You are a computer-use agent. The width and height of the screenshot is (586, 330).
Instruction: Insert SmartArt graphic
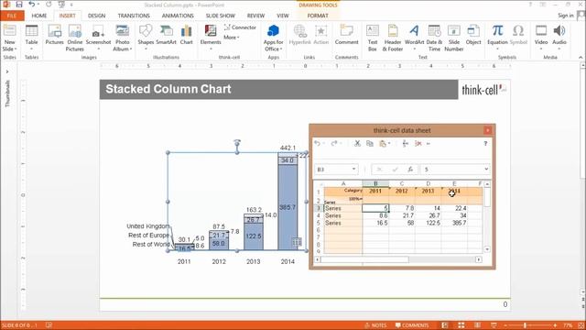click(166, 35)
